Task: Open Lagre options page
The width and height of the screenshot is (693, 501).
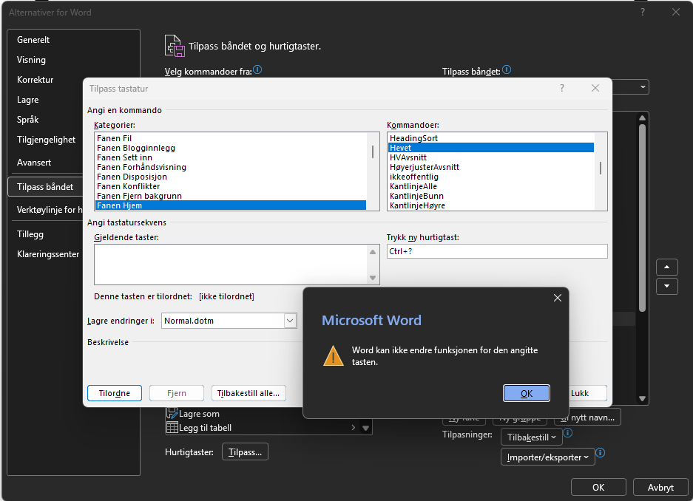Action: pyautogui.click(x=28, y=100)
